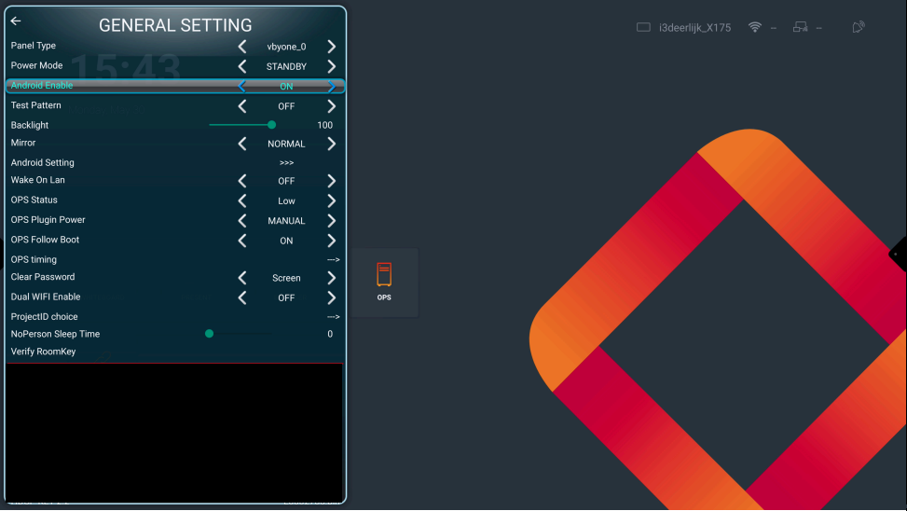Open the OPS source tile

point(384,283)
